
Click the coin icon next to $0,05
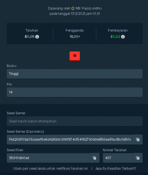click(37, 37)
